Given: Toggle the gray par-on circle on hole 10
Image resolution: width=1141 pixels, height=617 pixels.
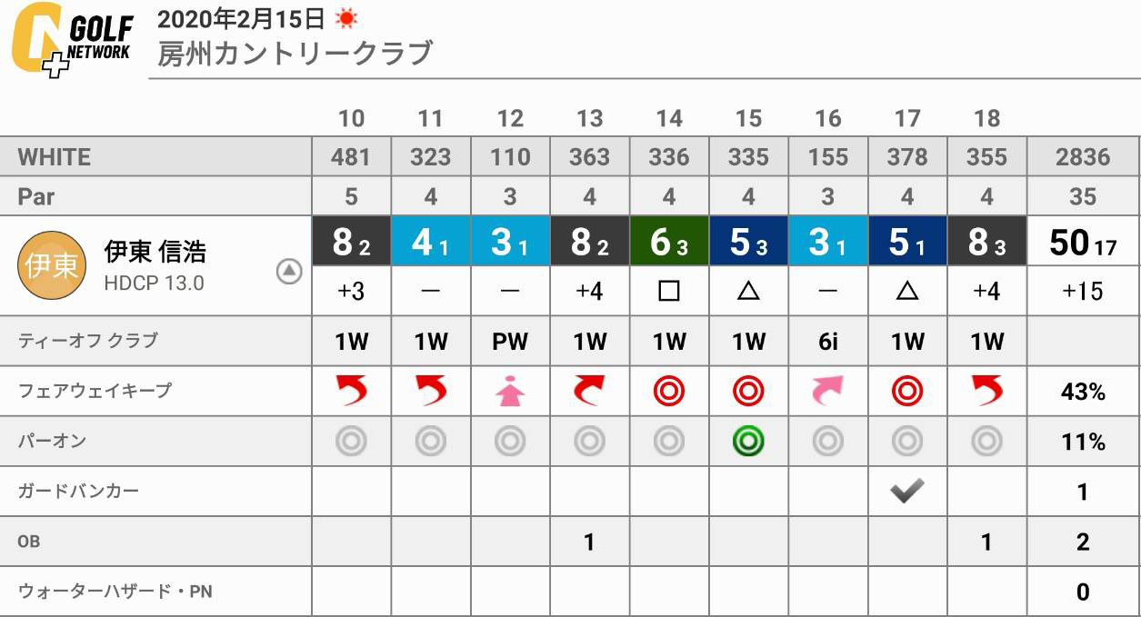Looking at the screenshot, I should [x=351, y=442].
